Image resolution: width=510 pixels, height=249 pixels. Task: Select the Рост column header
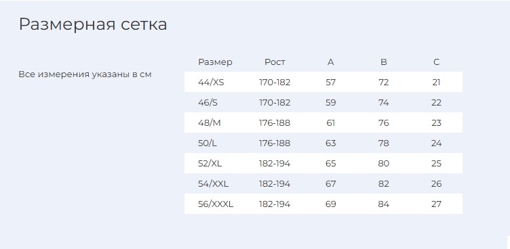[275, 62]
